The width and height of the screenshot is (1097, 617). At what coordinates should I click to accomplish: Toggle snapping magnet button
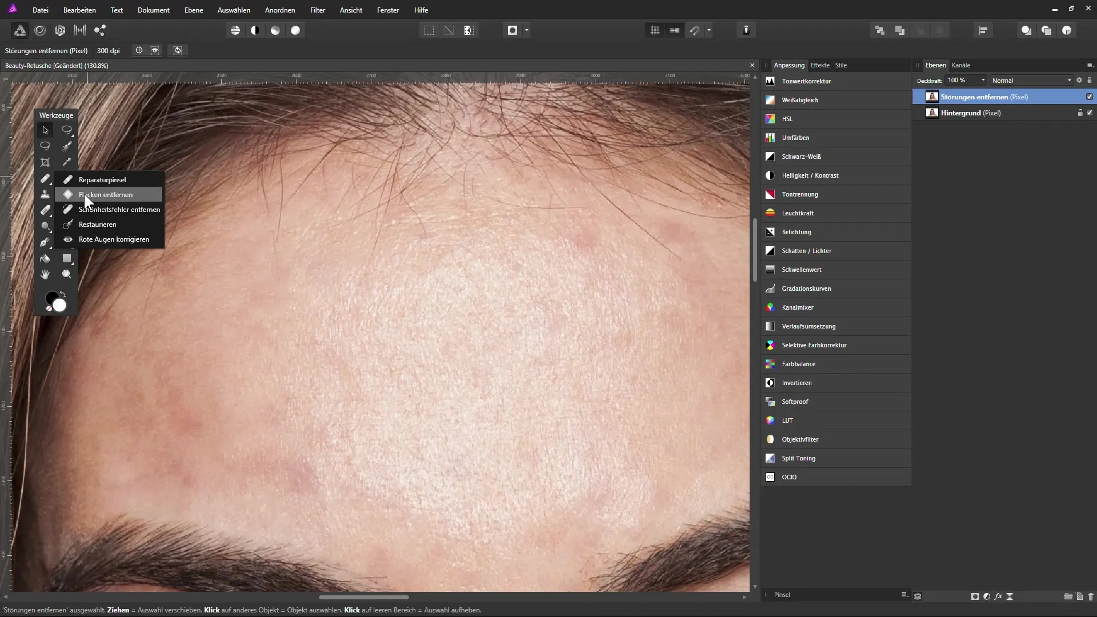click(x=695, y=30)
